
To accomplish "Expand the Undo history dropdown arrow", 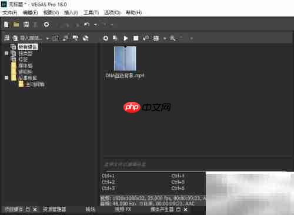I will [x=95, y=25].
